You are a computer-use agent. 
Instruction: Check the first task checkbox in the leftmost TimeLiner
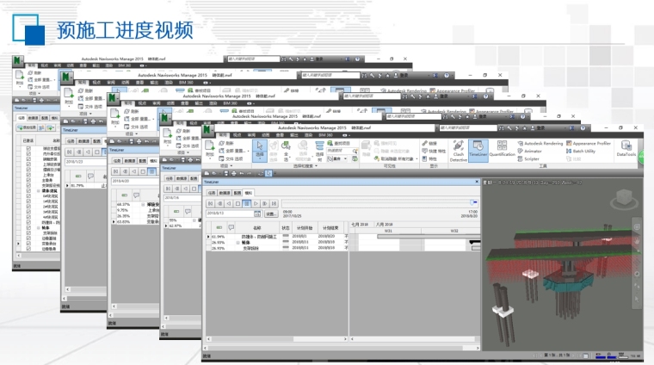click(28, 148)
